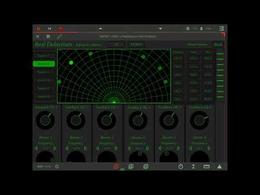Click the first numbered pages icon in bottom toolbar
This screenshot has width=260, height=195.
(131, 166)
